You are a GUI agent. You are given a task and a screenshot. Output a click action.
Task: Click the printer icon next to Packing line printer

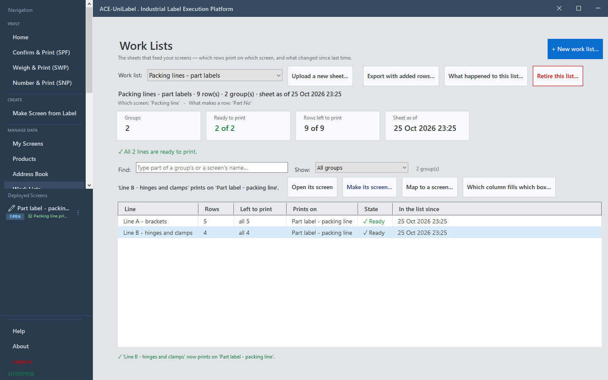click(30, 216)
